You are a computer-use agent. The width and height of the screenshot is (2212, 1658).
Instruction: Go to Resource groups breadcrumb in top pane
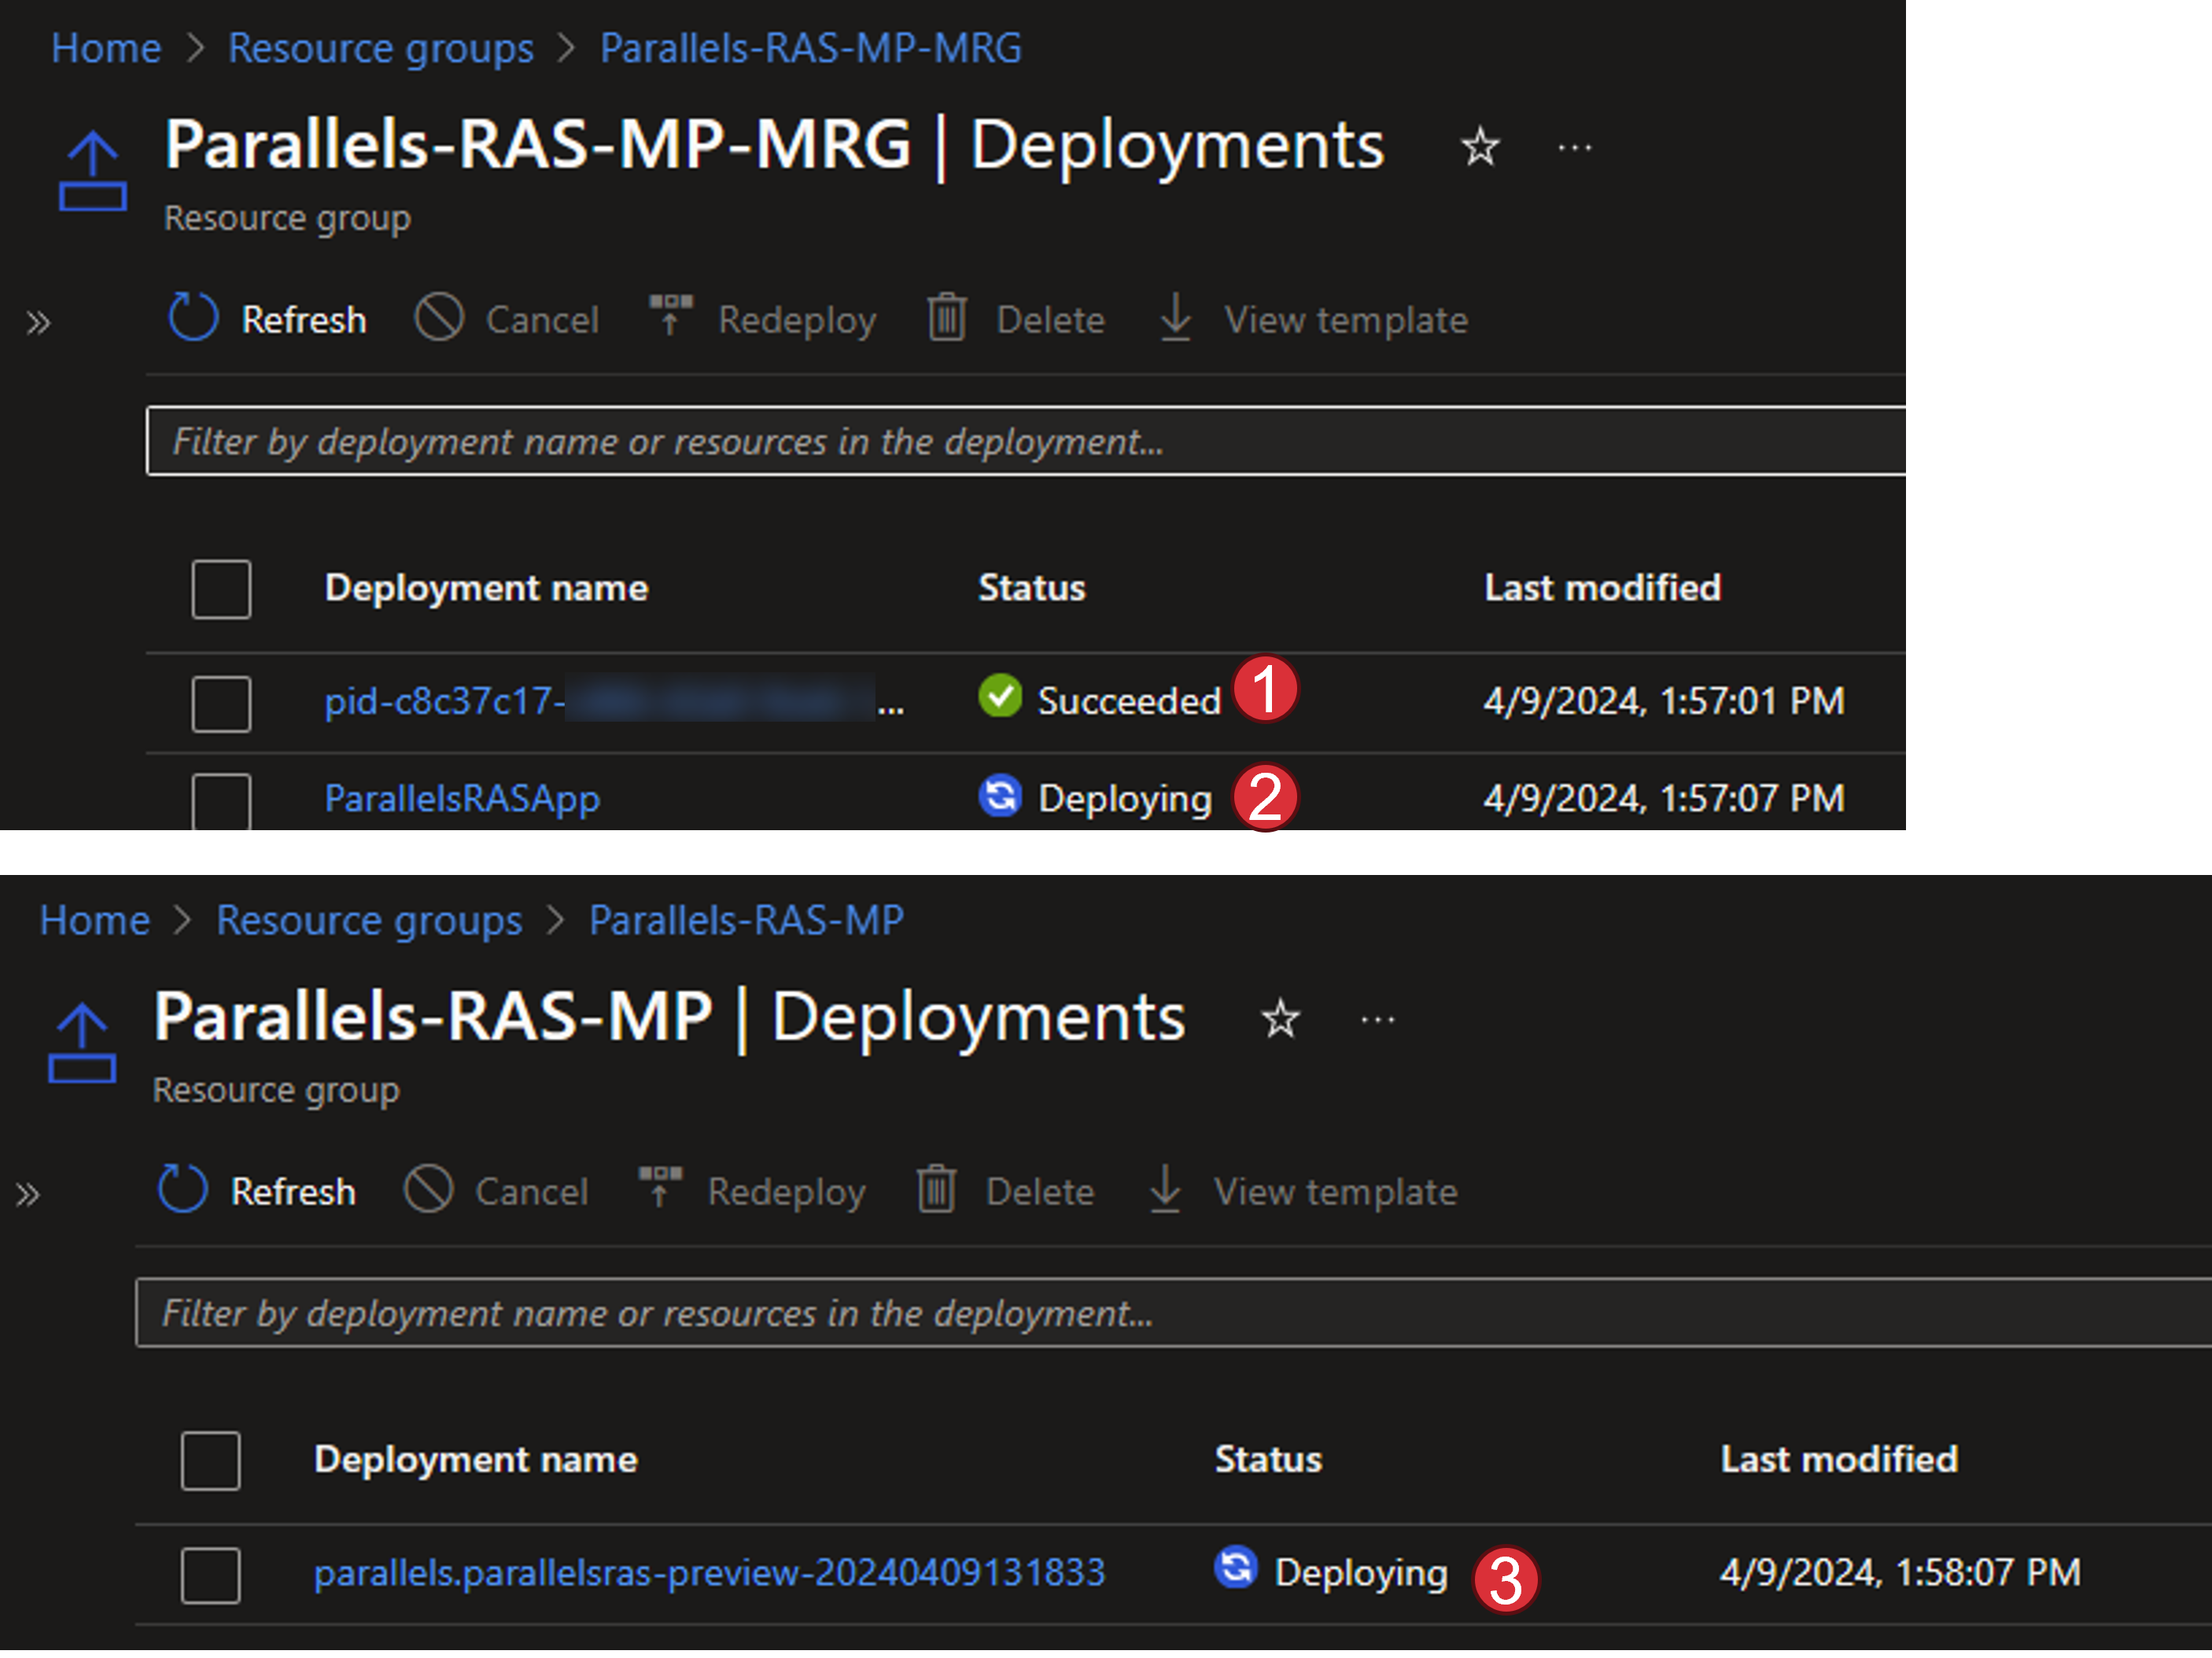pyautogui.click(x=380, y=48)
